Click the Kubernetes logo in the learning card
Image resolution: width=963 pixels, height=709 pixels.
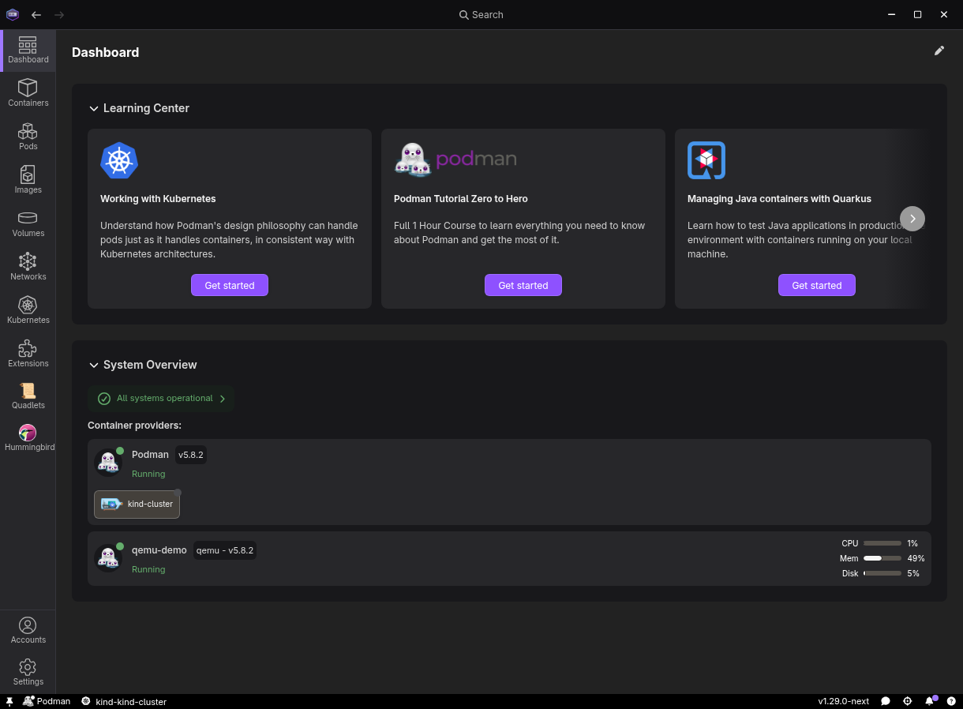[119, 160]
